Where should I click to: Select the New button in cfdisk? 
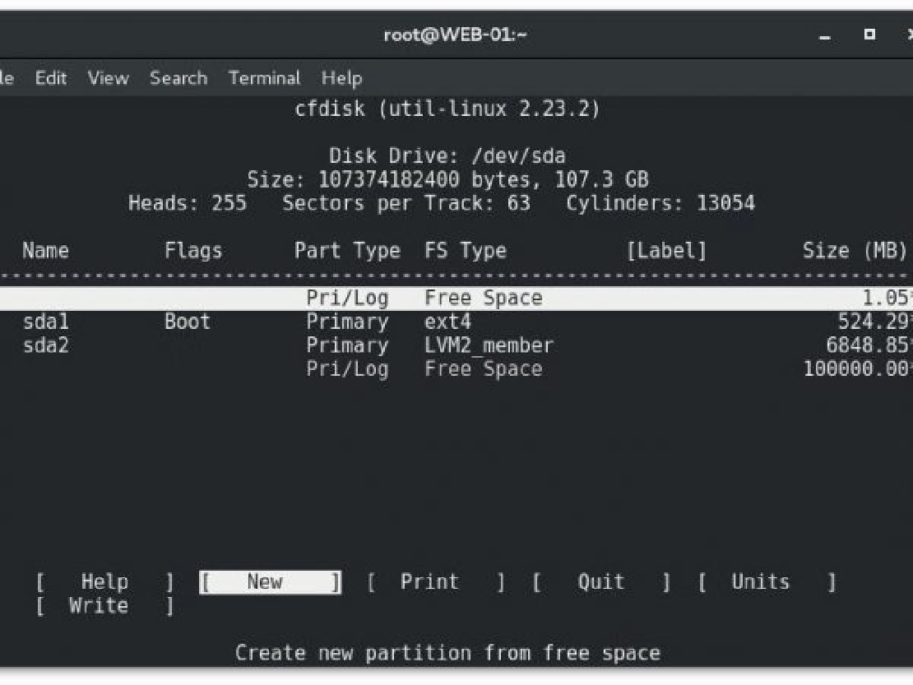270,582
